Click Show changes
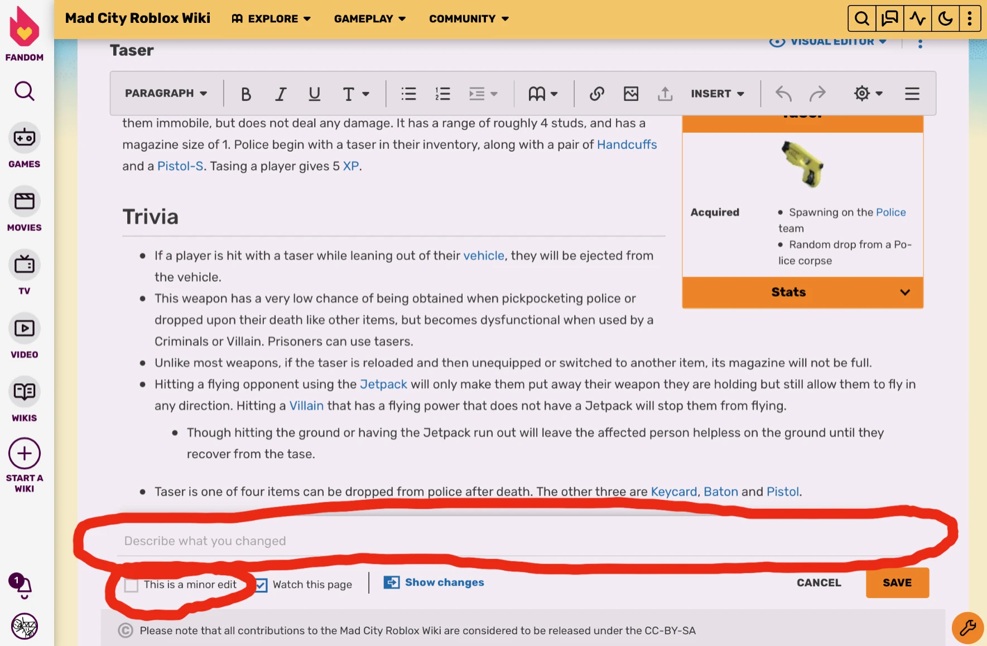Viewport: 987px width, 646px height. click(434, 582)
